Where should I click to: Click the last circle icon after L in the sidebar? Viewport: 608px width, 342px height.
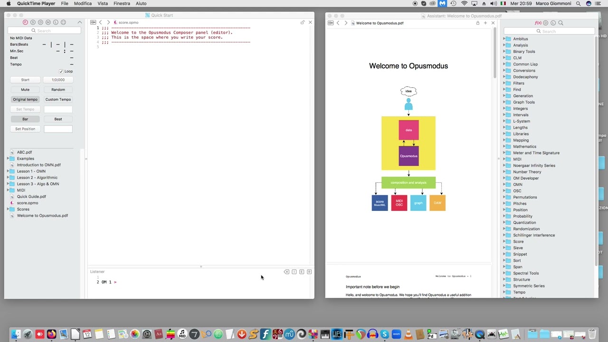[x=63, y=22]
